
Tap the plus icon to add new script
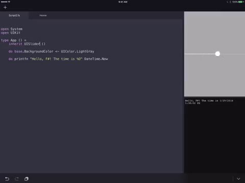pos(5,7)
